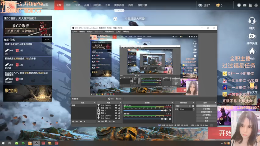The image size is (260, 146).
Task: Toggle visibility of 文本 (GDI+) 2 source
Action: point(116,116)
